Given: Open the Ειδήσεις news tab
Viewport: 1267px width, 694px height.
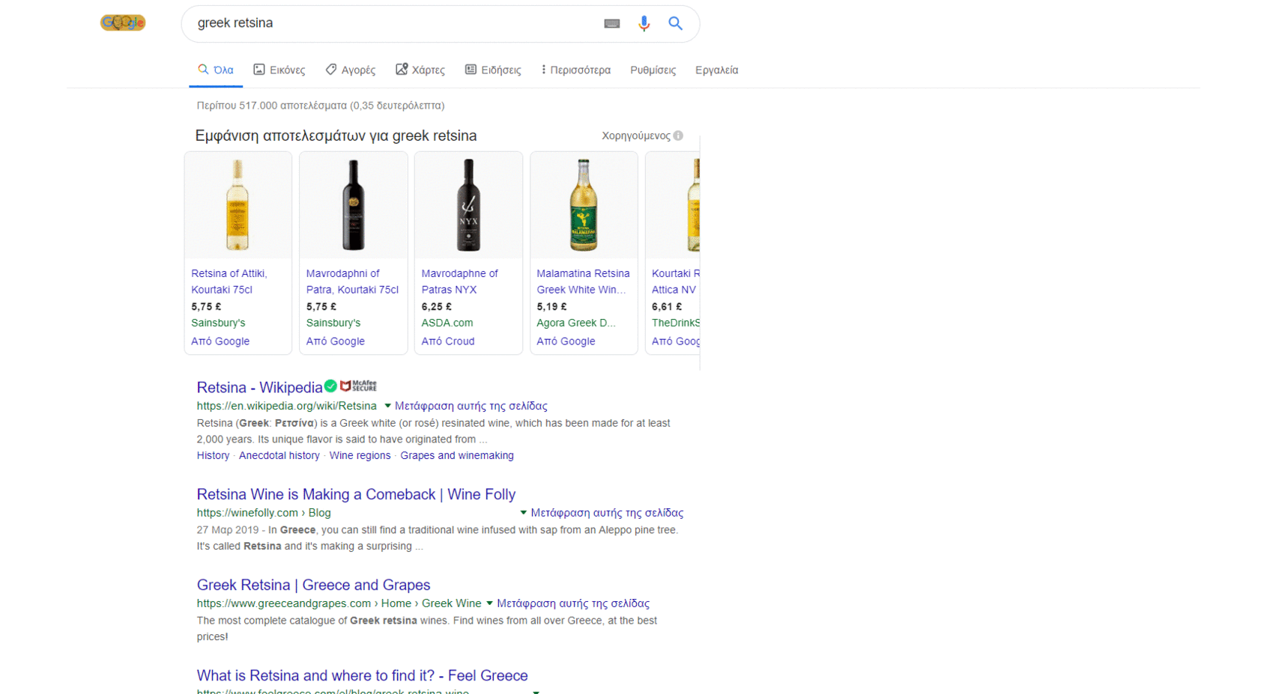Looking at the screenshot, I should point(493,70).
